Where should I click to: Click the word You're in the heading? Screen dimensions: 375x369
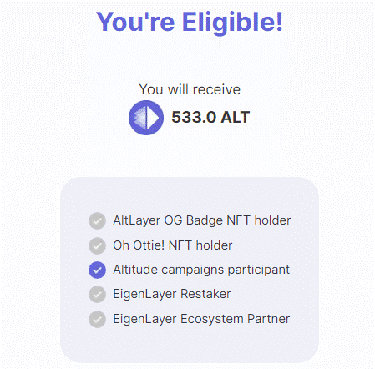[135, 22]
